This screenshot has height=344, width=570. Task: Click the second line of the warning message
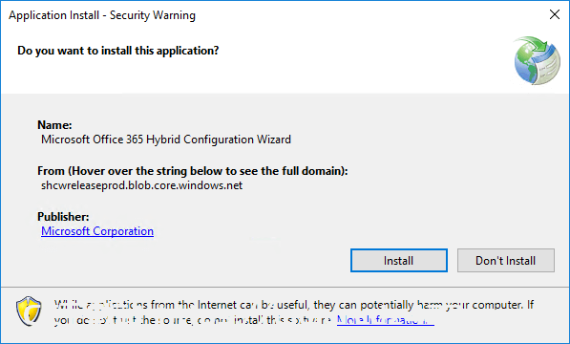[x=243, y=320]
